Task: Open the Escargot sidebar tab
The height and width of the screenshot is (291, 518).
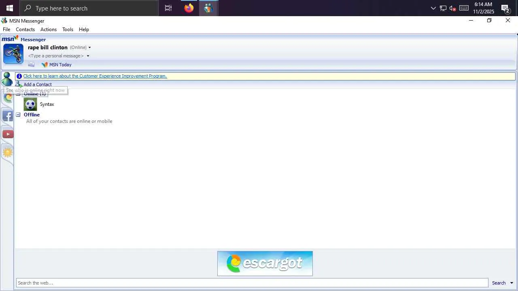Action: [8, 97]
